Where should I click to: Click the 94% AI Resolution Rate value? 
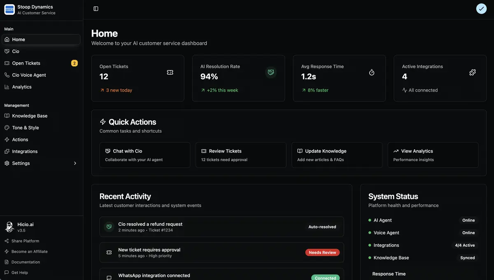coord(209,76)
